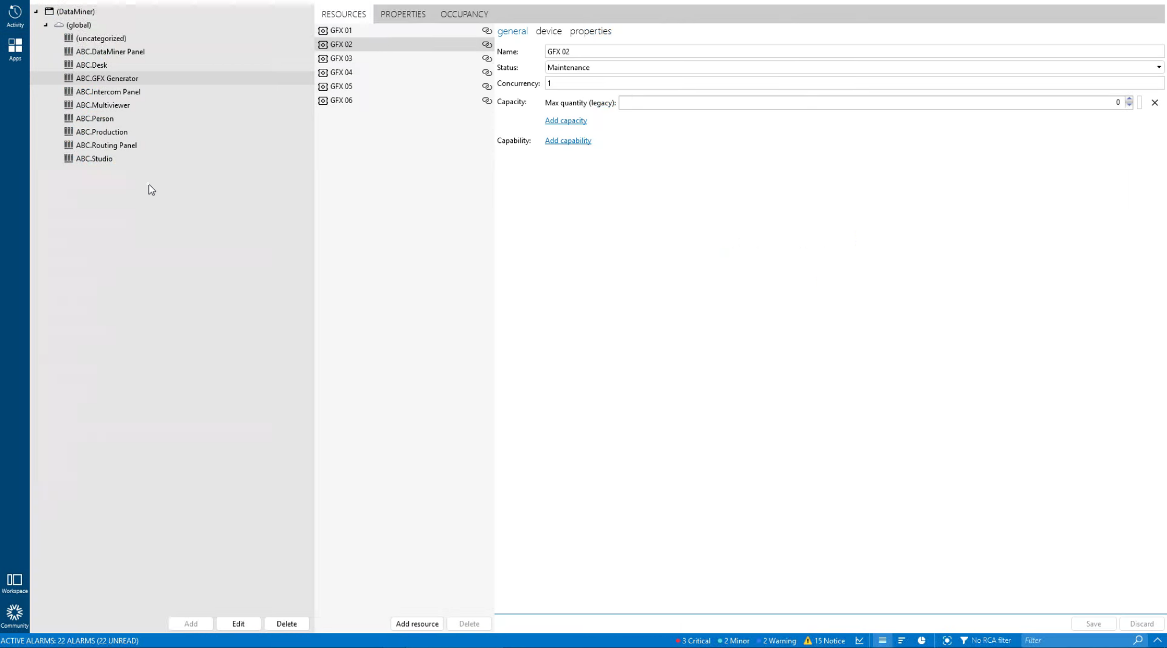Screen dimensions: 1167x648
Task: Switch to the PROPERTIES tab
Action: (x=403, y=14)
